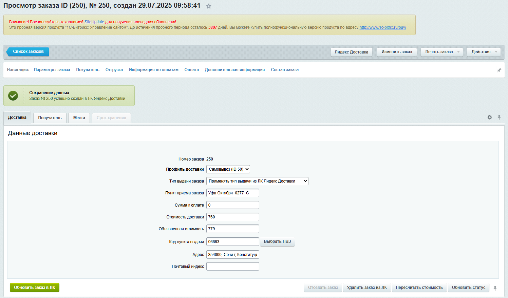Switch to Получатель tab
The width and height of the screenshot is (508, 298).
[50, 118]
